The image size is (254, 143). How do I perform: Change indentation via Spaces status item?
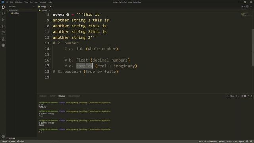(222, 141)
